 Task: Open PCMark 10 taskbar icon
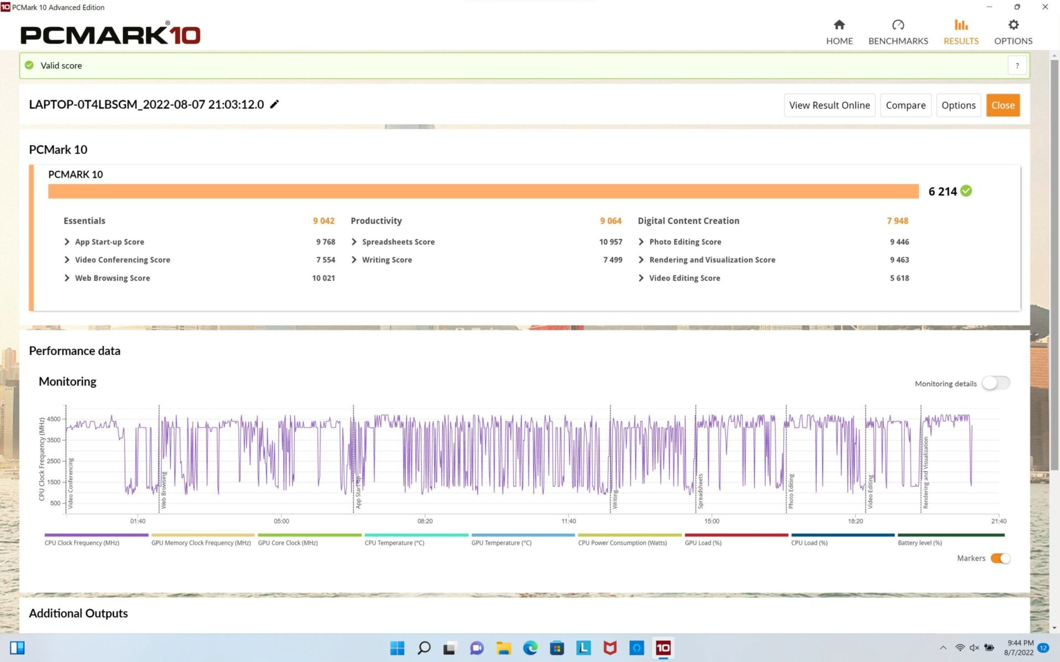coord(663,648)
